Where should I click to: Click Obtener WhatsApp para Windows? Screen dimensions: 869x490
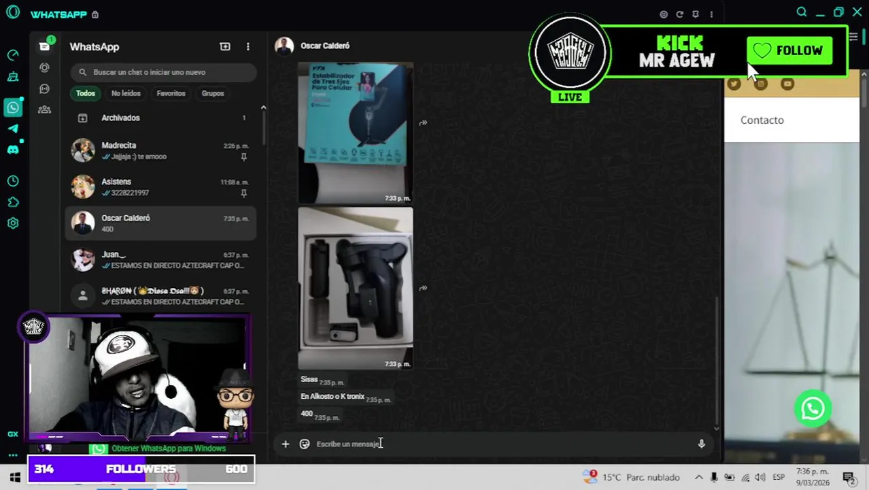169,448
